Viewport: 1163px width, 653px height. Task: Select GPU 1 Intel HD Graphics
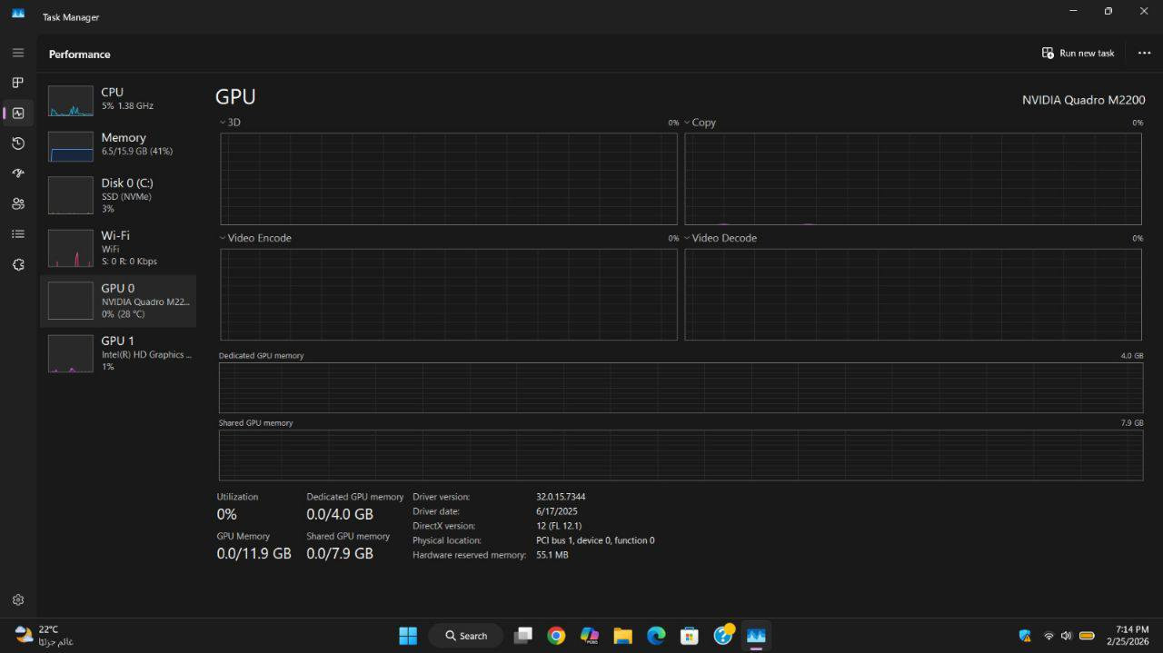[x=118, y=353]
